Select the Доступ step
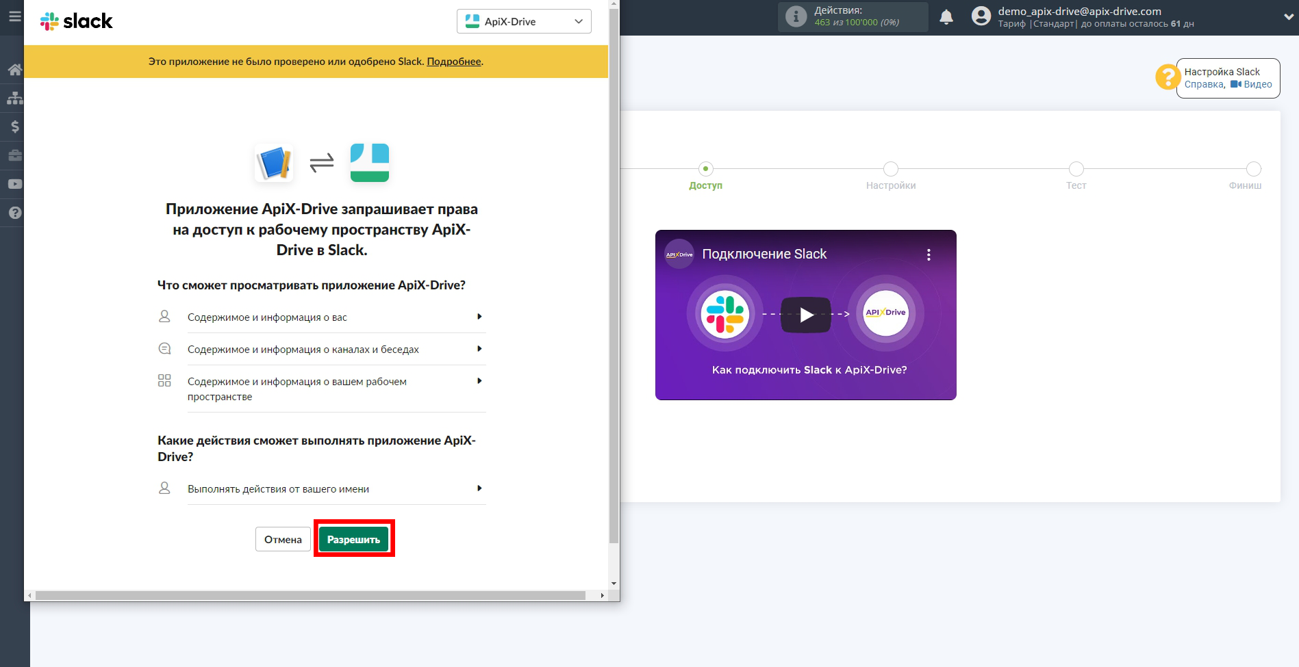Screen dimensions: 1299x667 [x=706, y=176]
